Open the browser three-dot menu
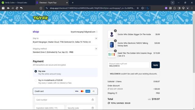The height and width of the screenshot is (110, 195). [192, 8]
